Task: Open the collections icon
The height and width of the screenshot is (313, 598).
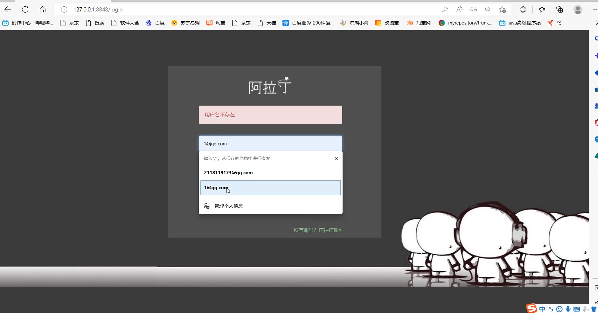Action: [x=560, y=10]
